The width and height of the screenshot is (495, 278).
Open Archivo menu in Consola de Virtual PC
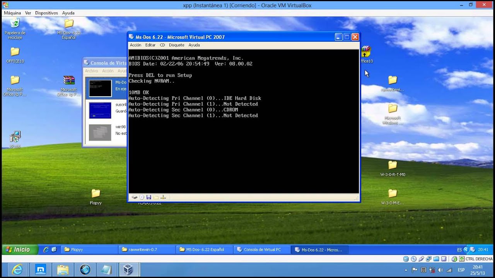click(x=91, y=71)
